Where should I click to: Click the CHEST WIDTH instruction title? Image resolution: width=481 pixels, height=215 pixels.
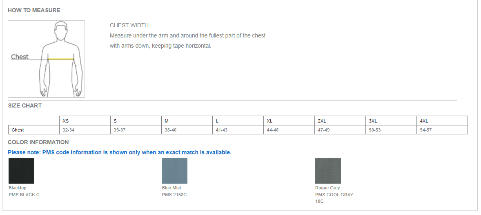coord(129,25)
